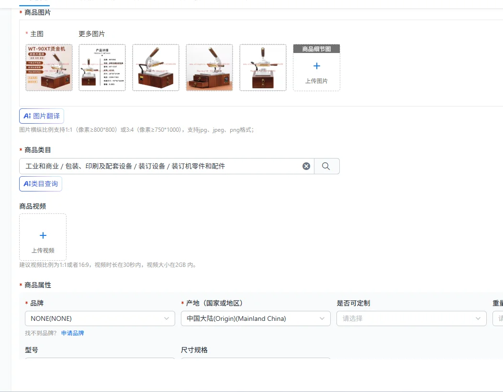Select third product image thumbnail
The width and height of the screenshot is (503, 392).
[156, 67]
